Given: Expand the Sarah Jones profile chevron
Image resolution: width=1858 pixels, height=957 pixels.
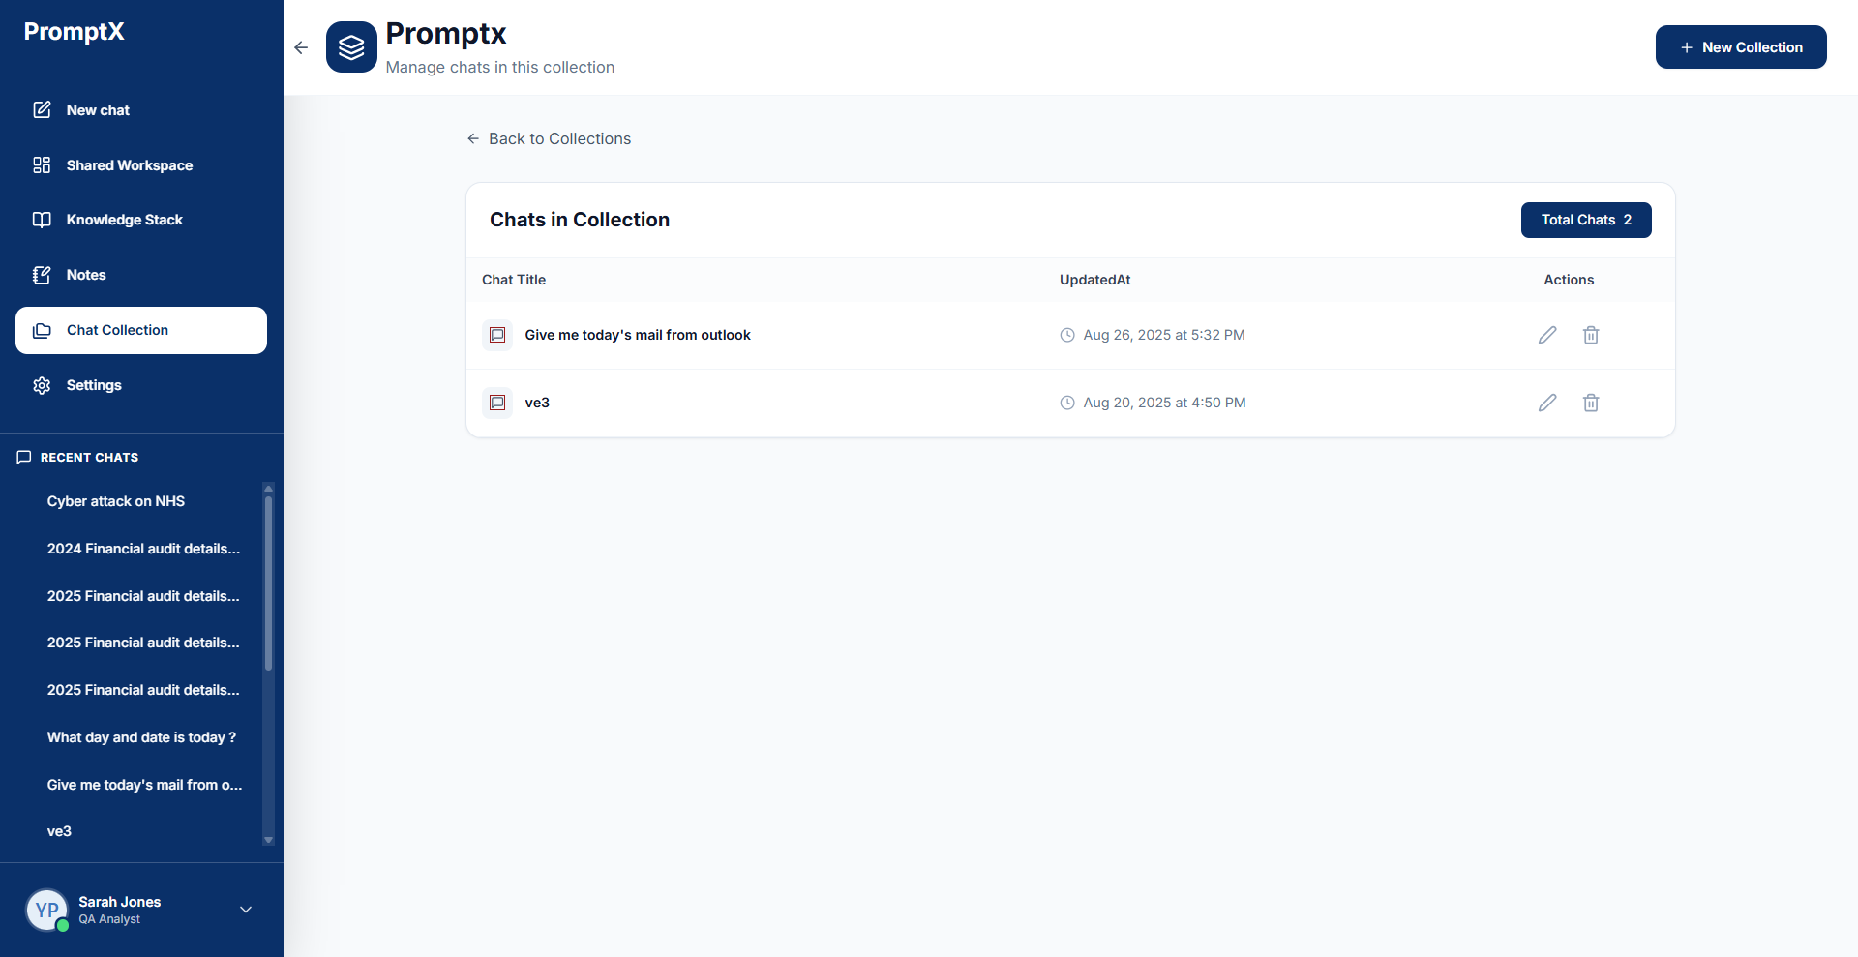Looking at the screenshot, I should [245, 910].
